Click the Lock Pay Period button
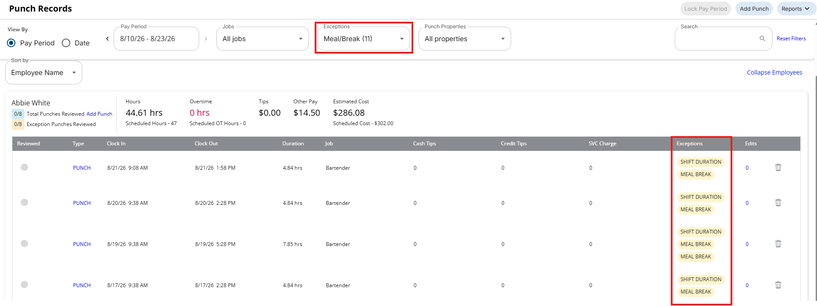This screenshot has height=306, width=817. [706, 9]
